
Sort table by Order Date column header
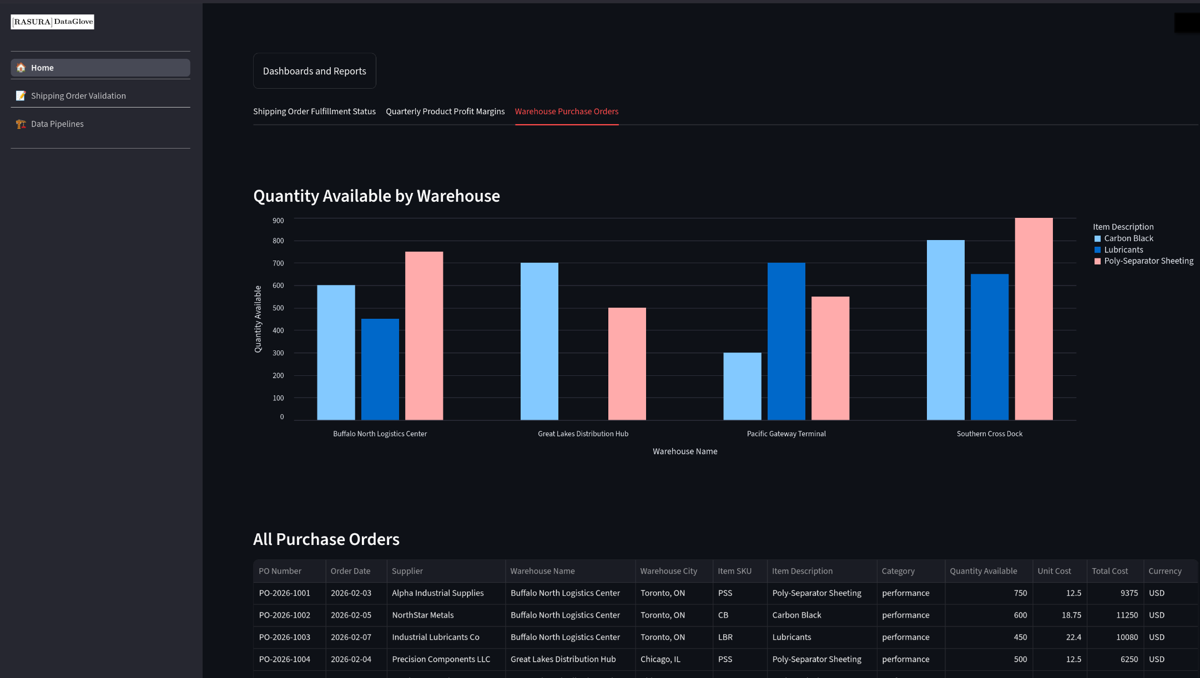tap(356, 571)
